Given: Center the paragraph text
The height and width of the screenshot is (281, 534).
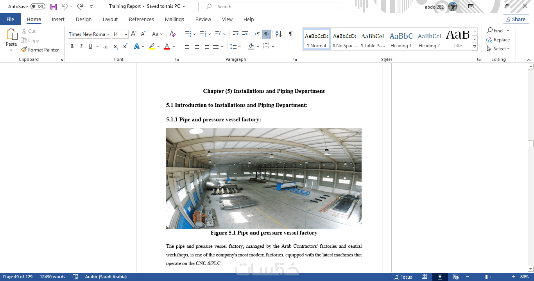Looking at the screenshot, I should pos(197,46).
